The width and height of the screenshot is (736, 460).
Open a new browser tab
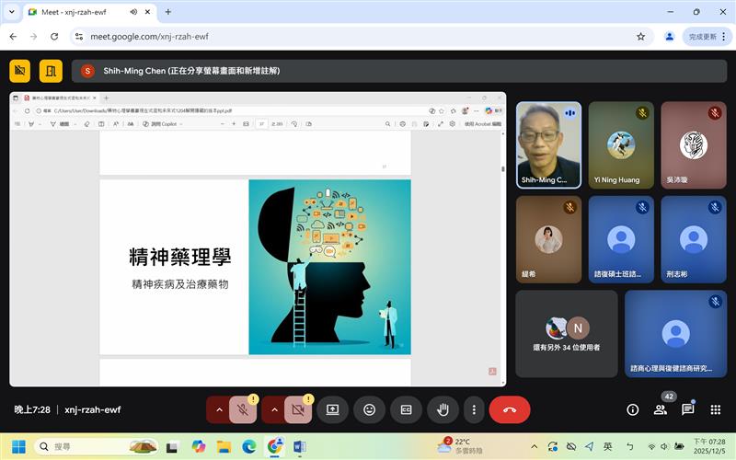(x=167, y=12)
